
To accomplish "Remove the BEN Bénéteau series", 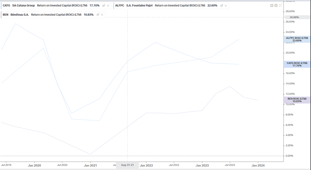I will tap(102, 15).
